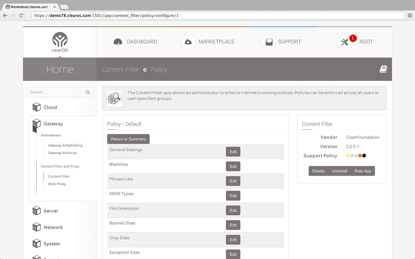Open the Antimalware submenu
415x259 pixels.
pyautogui.click(x=51, y=135)
